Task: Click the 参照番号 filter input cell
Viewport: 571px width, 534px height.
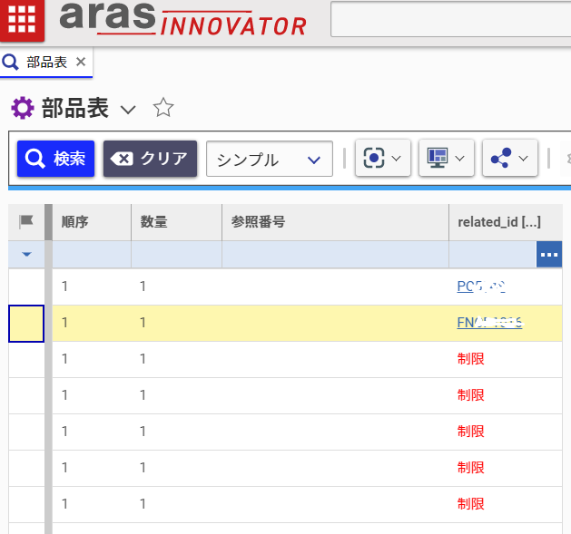Action: [335, 255]
